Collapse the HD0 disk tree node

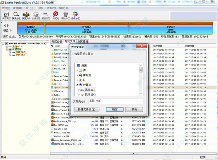coord(3,44)
